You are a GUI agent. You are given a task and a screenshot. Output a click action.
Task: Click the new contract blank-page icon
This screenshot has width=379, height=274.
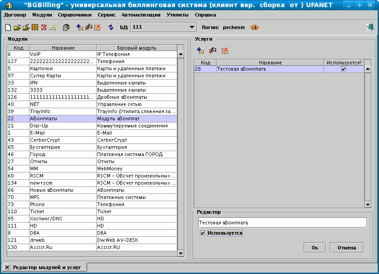click(8, 28)
